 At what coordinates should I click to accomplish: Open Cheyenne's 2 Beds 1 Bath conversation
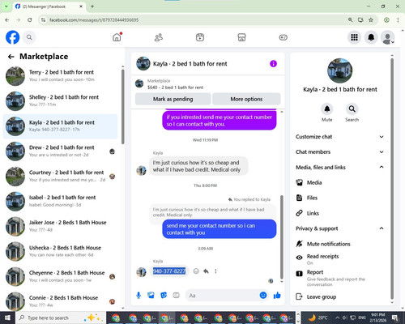[61, 276]
